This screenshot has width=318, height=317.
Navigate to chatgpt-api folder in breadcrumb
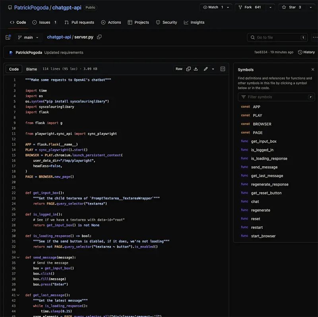(x=59, y=37)
